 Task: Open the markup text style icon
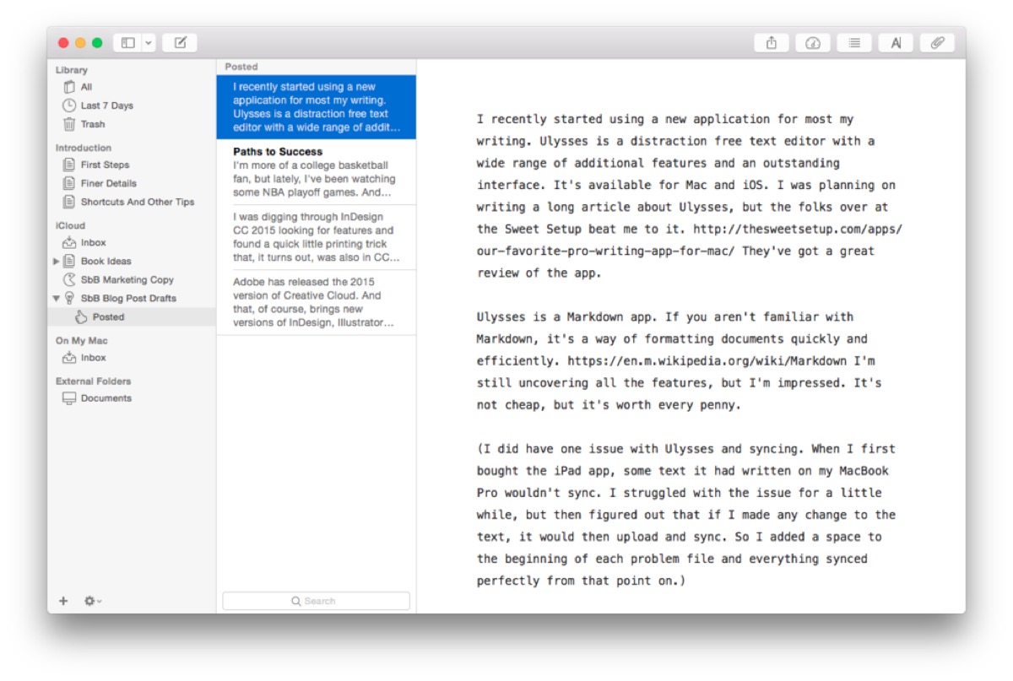tap(896, 43)
